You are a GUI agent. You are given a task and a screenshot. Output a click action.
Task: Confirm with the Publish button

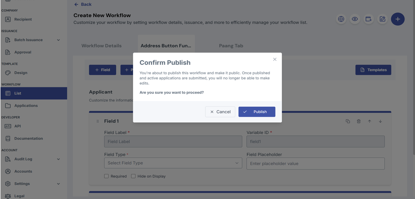pos(257,112)
